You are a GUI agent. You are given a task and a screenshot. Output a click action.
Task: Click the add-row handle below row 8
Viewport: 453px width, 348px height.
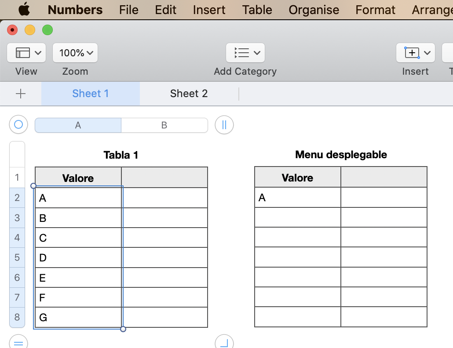(18, 342)
